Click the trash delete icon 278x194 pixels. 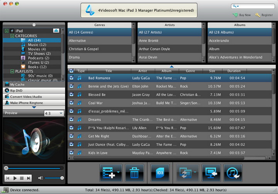coord(134,173)
